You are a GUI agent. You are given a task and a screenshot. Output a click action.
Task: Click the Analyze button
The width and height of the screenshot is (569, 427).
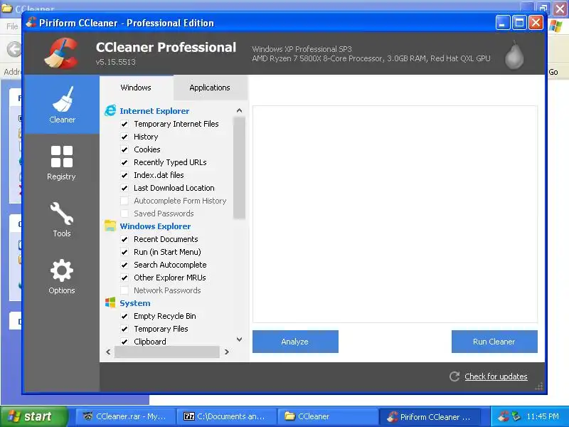[x=295, y=342]
